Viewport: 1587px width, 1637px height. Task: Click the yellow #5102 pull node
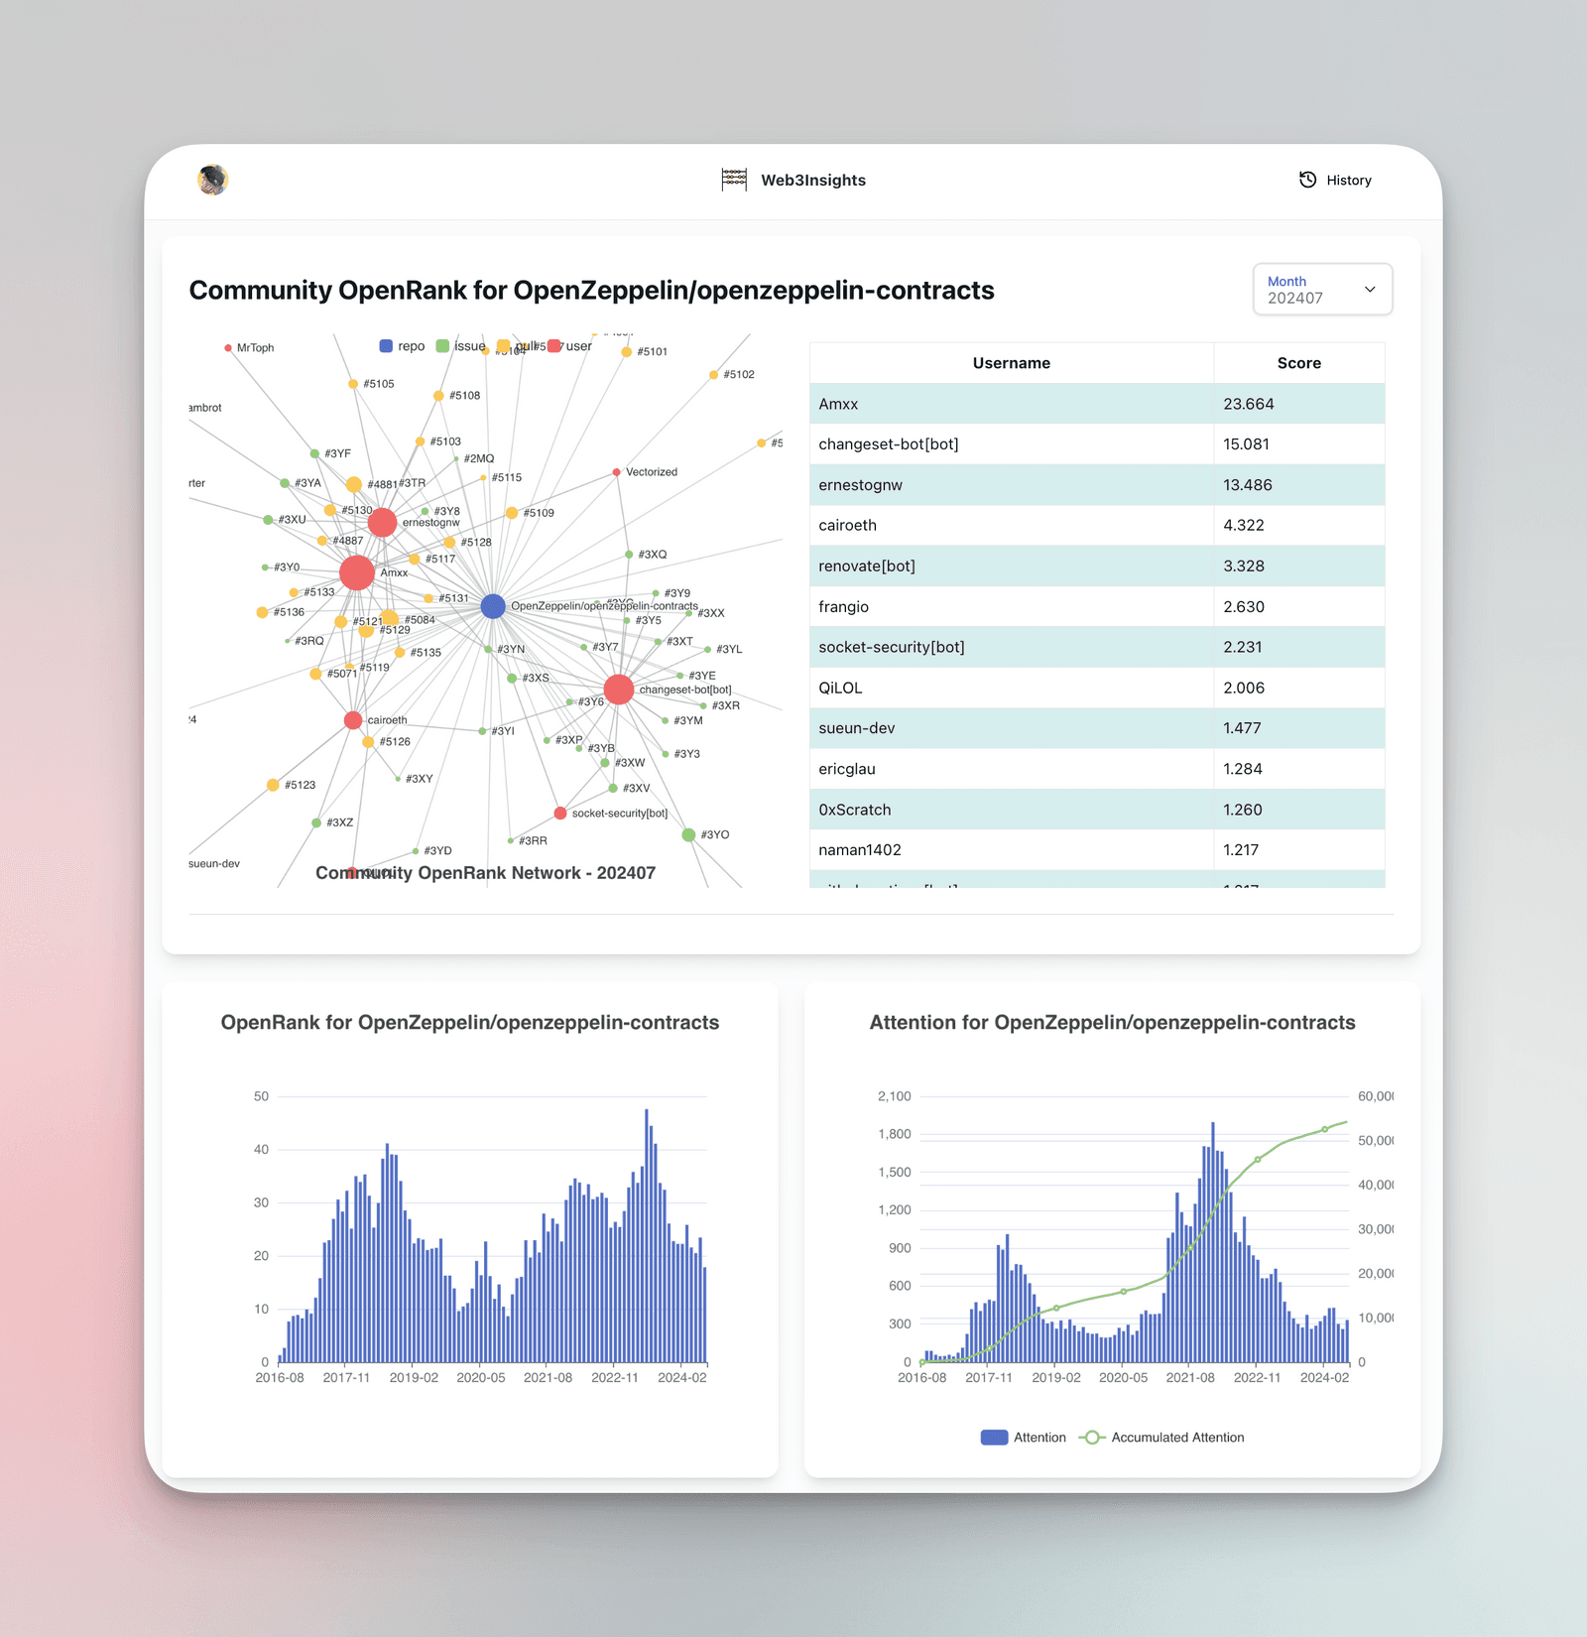pos(713,375)
